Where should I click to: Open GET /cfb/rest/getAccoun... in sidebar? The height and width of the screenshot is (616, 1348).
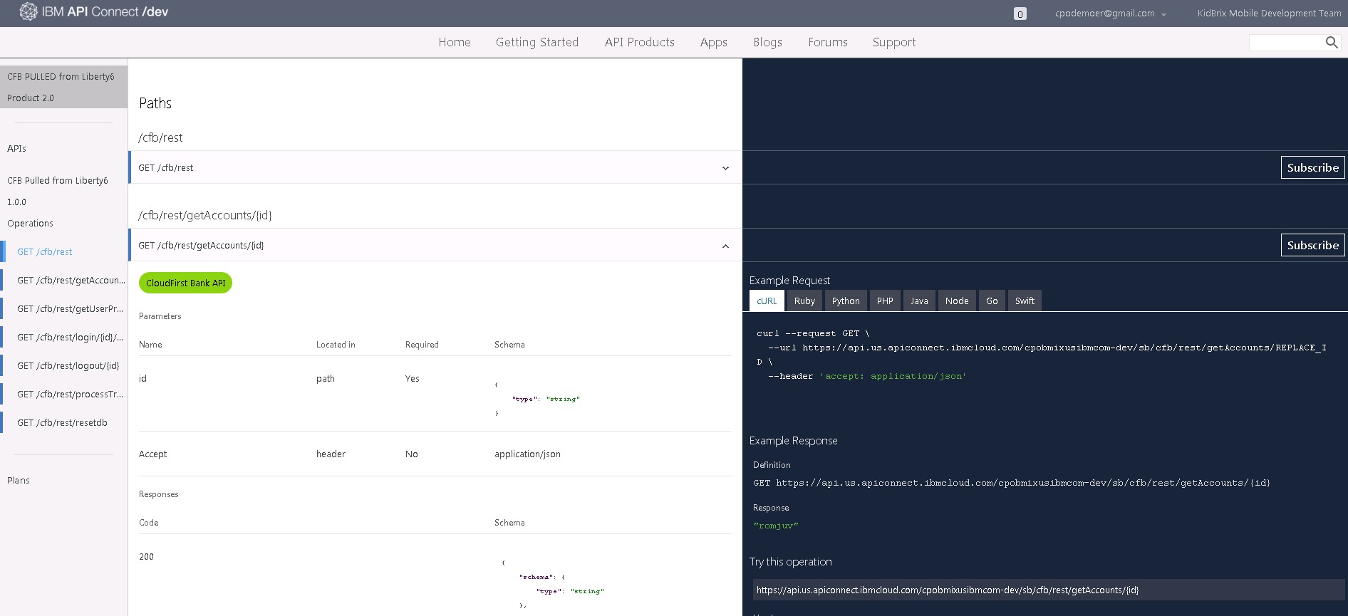click(71, 281)
